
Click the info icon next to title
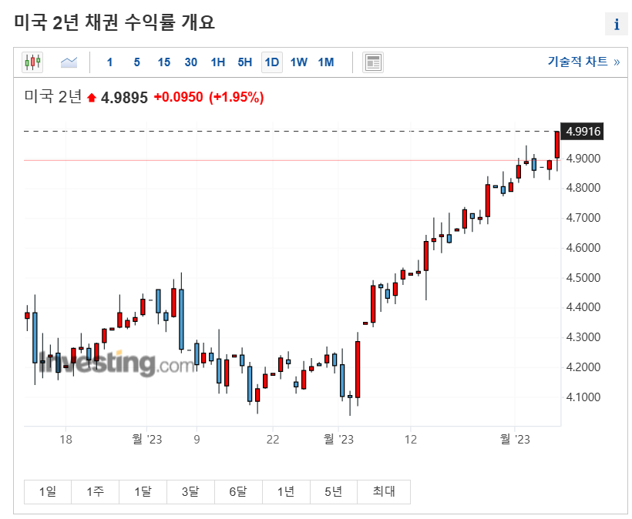coord(617,24)
